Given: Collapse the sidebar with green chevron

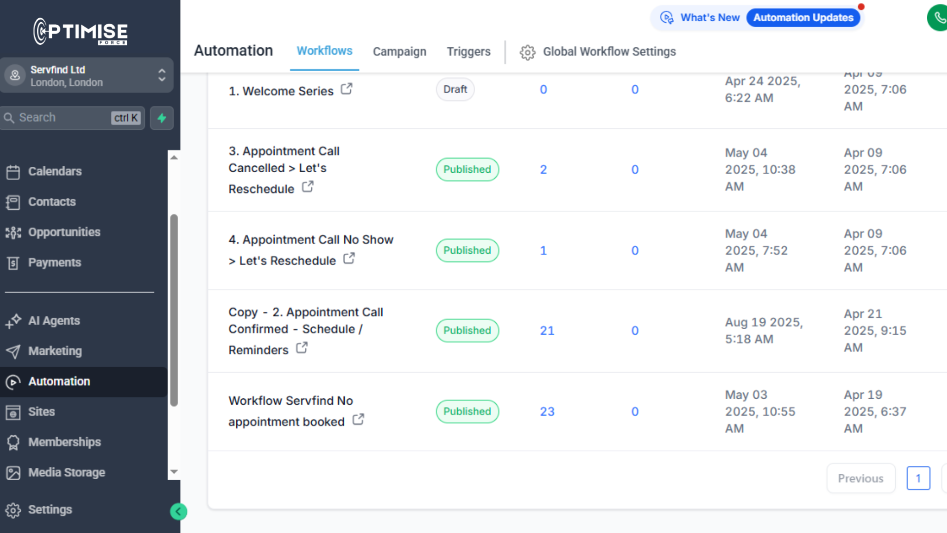Looking at the screenshot, I should 178,511.
